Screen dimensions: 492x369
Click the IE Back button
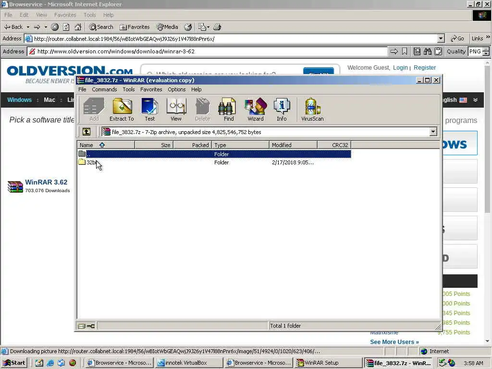pyautogui.click(x=13, y=27)
